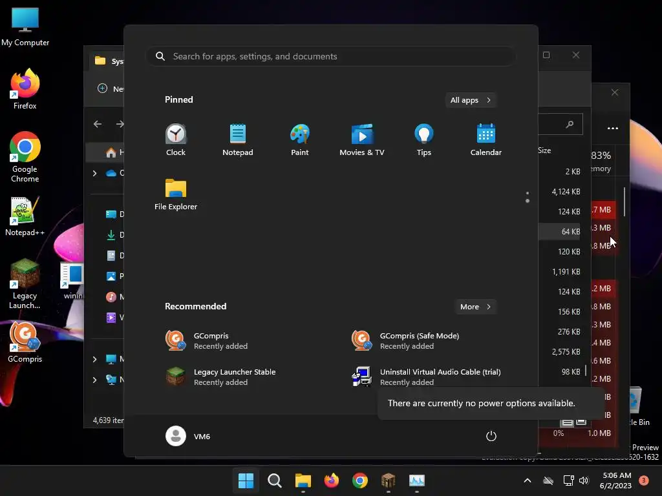Click the next-page dot in the Pinned section
662x496 pixels.
click(528, 201)
